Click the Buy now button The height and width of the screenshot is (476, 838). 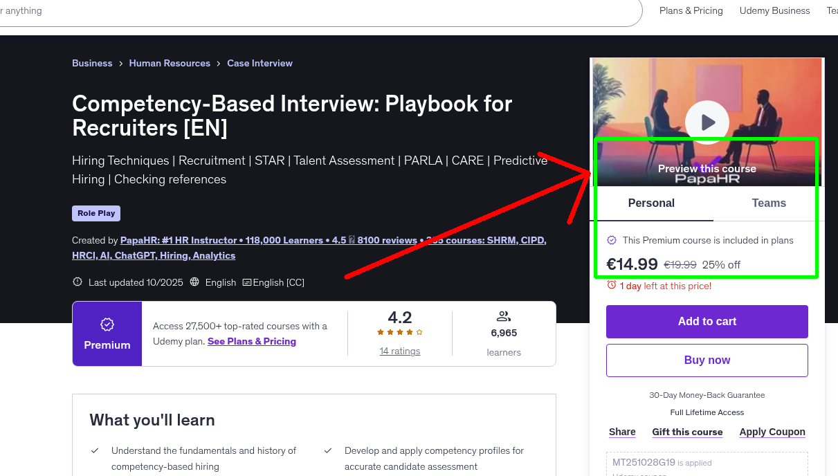click(x=707, y=360)
